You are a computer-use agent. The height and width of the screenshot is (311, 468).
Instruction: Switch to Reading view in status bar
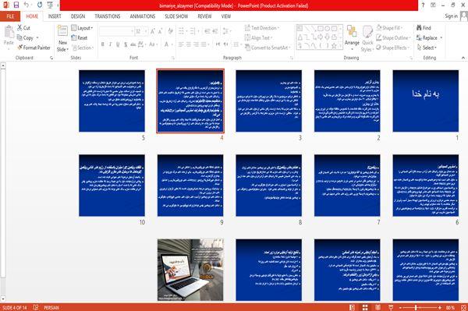(378, 307)
